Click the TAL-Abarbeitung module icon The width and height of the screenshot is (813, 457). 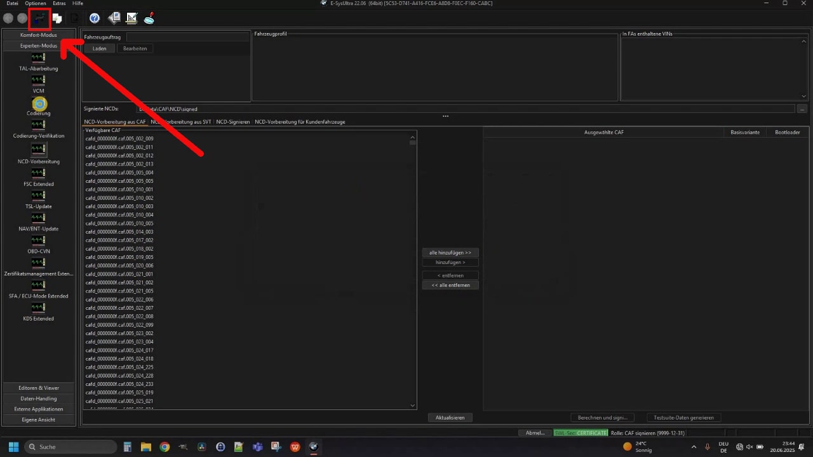tap(38, 58)
